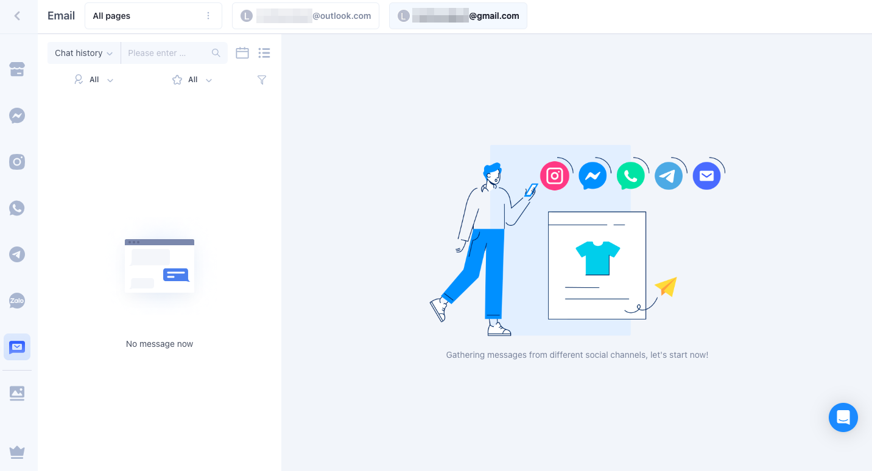
Task: Open the date filter calendar icon
Action: pyautogui.click(x=242, y=53)
